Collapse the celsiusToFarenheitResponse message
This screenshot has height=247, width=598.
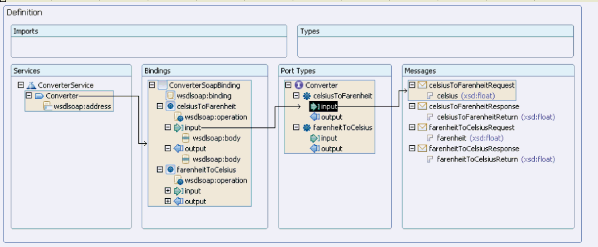pyautogui.click(x=412, y=106)
